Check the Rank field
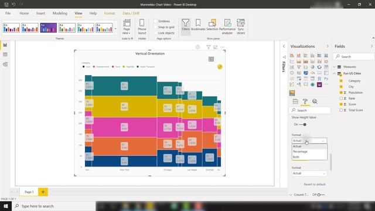This screenshot has width=375, height=211. [x=341, y=98]
